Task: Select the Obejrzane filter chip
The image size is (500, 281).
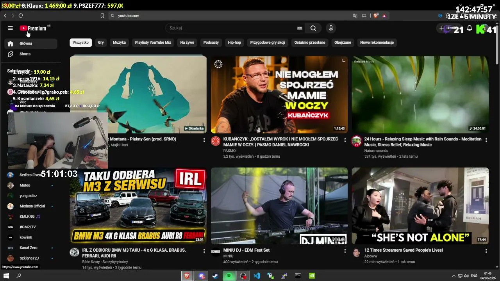Action: 343,43
